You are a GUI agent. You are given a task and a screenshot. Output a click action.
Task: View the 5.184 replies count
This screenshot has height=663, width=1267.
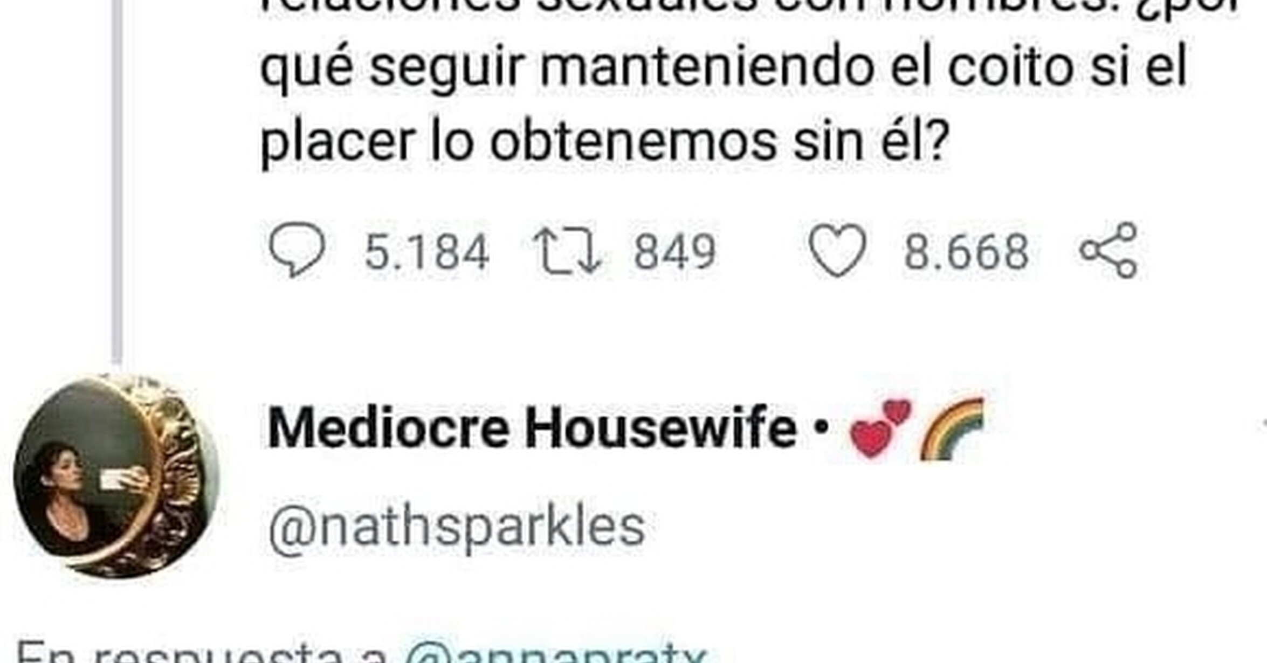click(426, 252)
